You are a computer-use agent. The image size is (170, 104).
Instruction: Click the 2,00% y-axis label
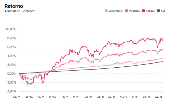12,65
